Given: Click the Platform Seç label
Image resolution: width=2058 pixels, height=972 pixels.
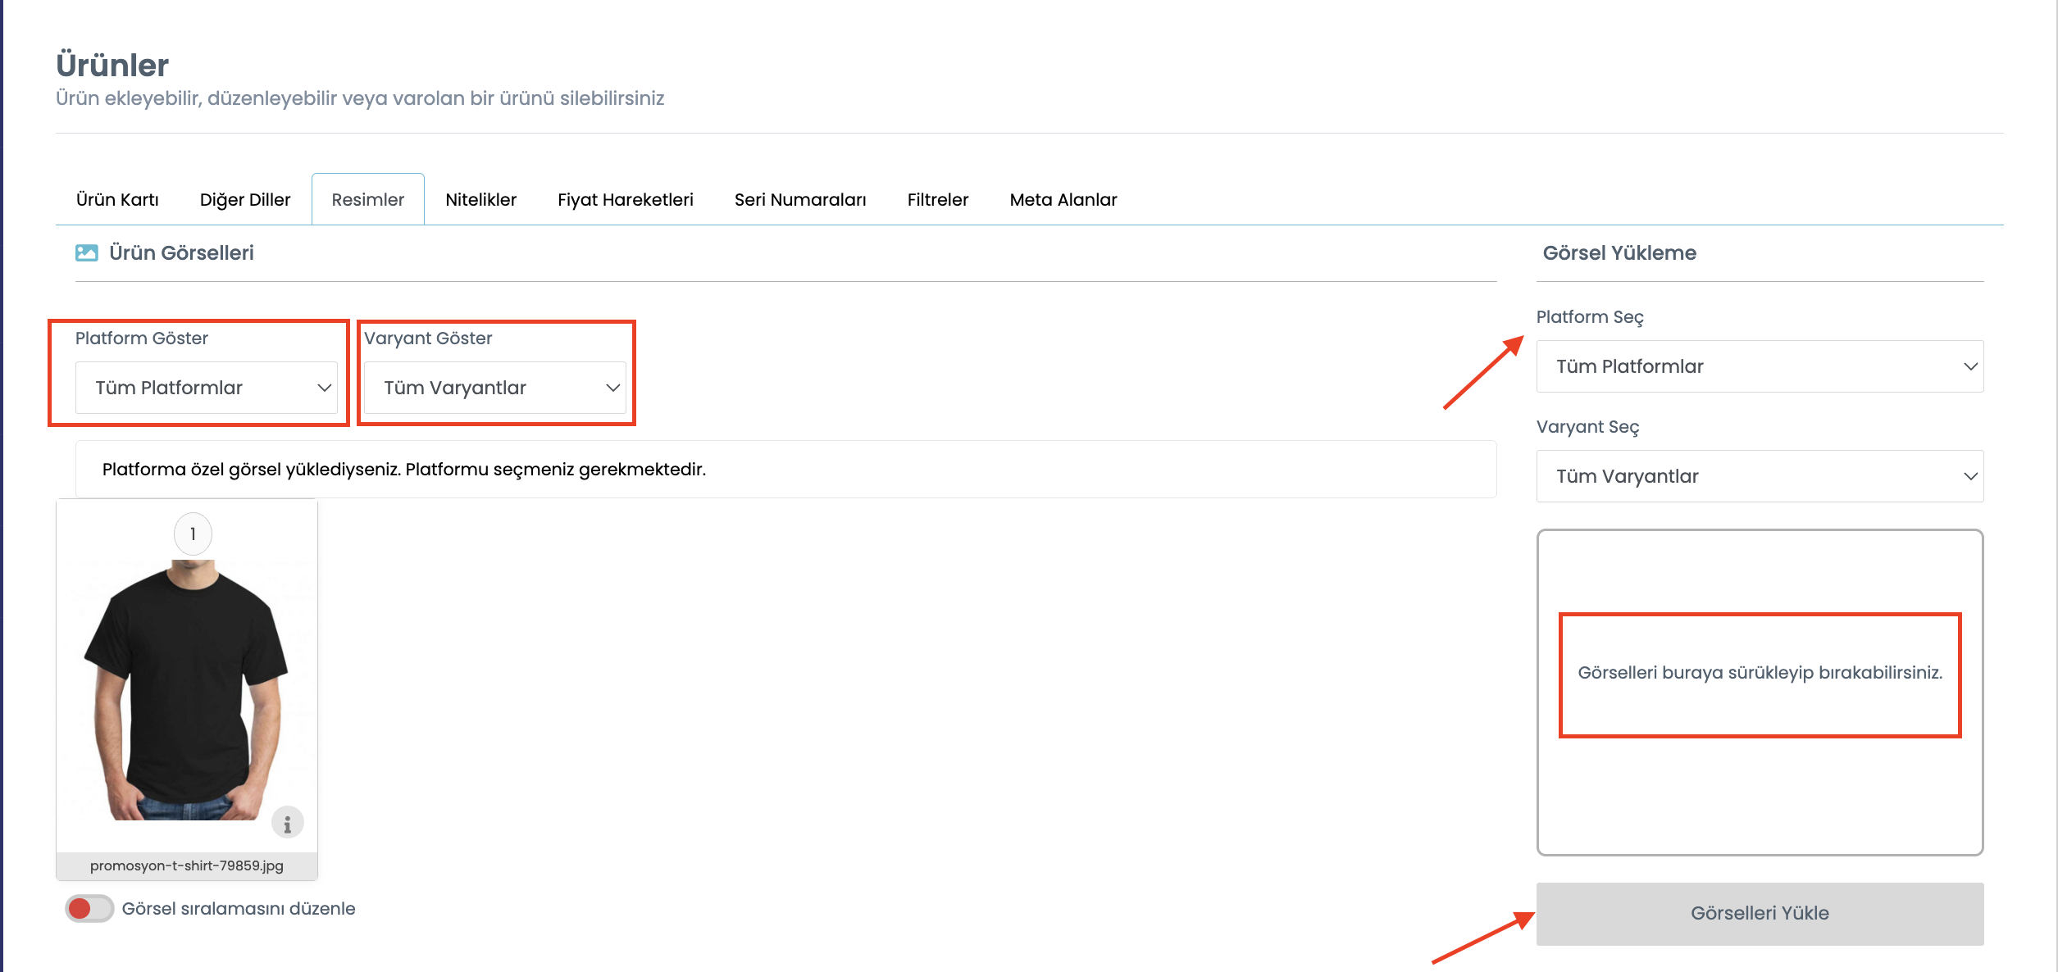Looking at the screenshot, I should 1590,317.
